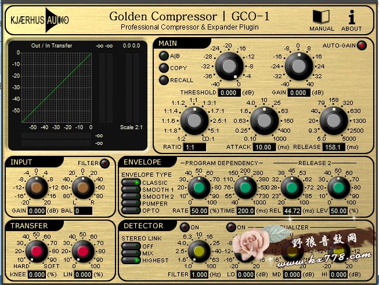379x285 pixels.
Task: Click the main GAIN knob
Action: pos(299,66)
